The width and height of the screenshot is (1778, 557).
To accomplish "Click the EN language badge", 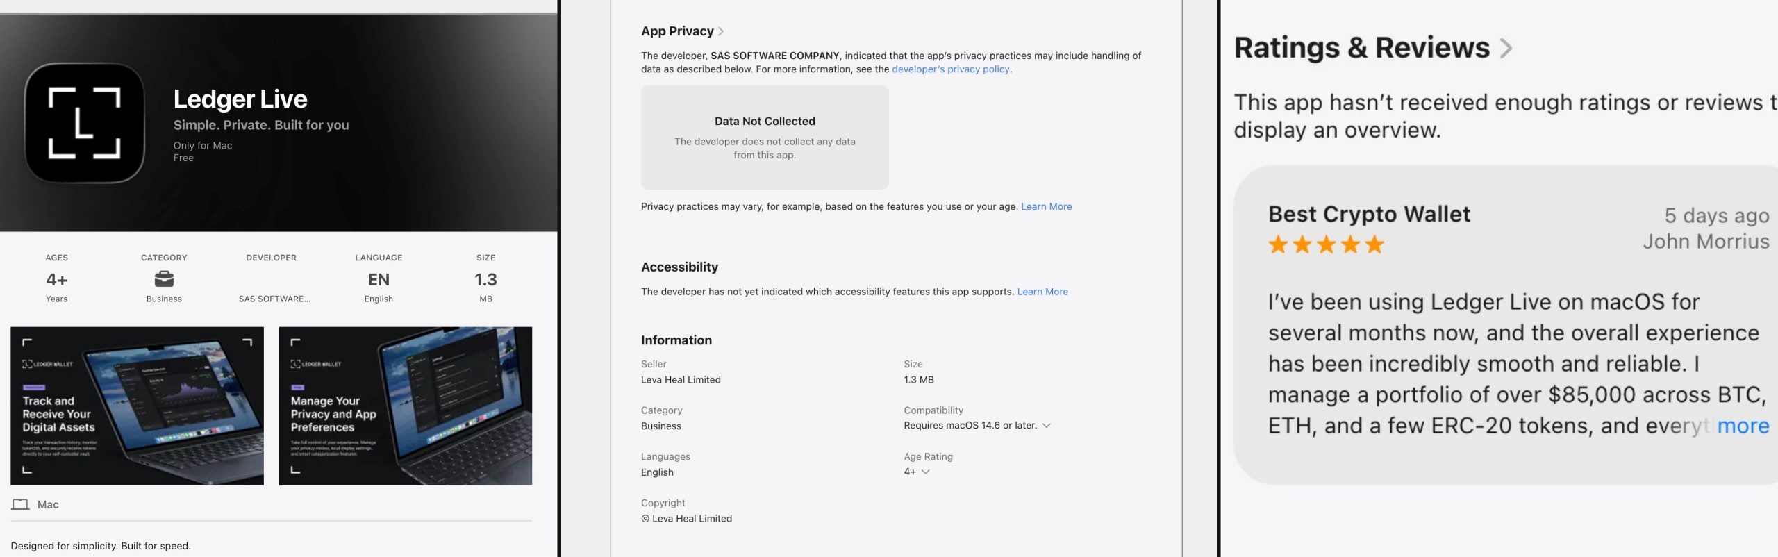I will pos(379,279).
